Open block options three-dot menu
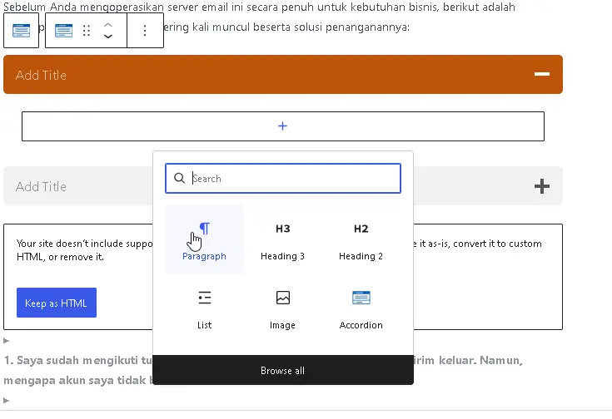This screenshot has width=612, height=419. click(x=145, y=31)
